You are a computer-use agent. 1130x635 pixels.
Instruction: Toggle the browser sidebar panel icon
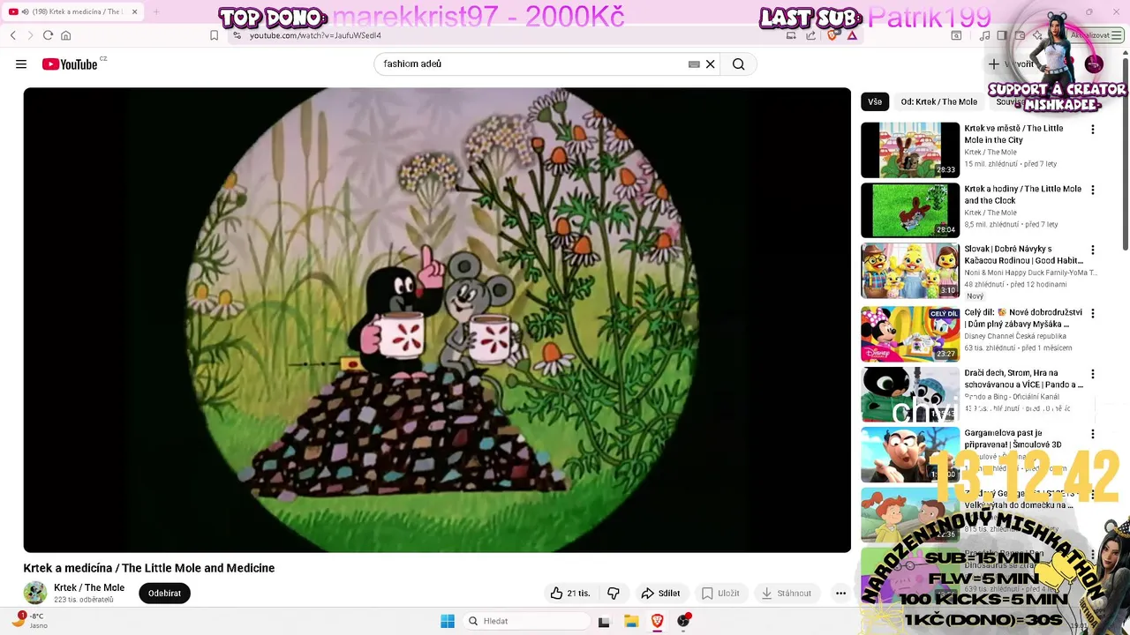click(1002, 35)
